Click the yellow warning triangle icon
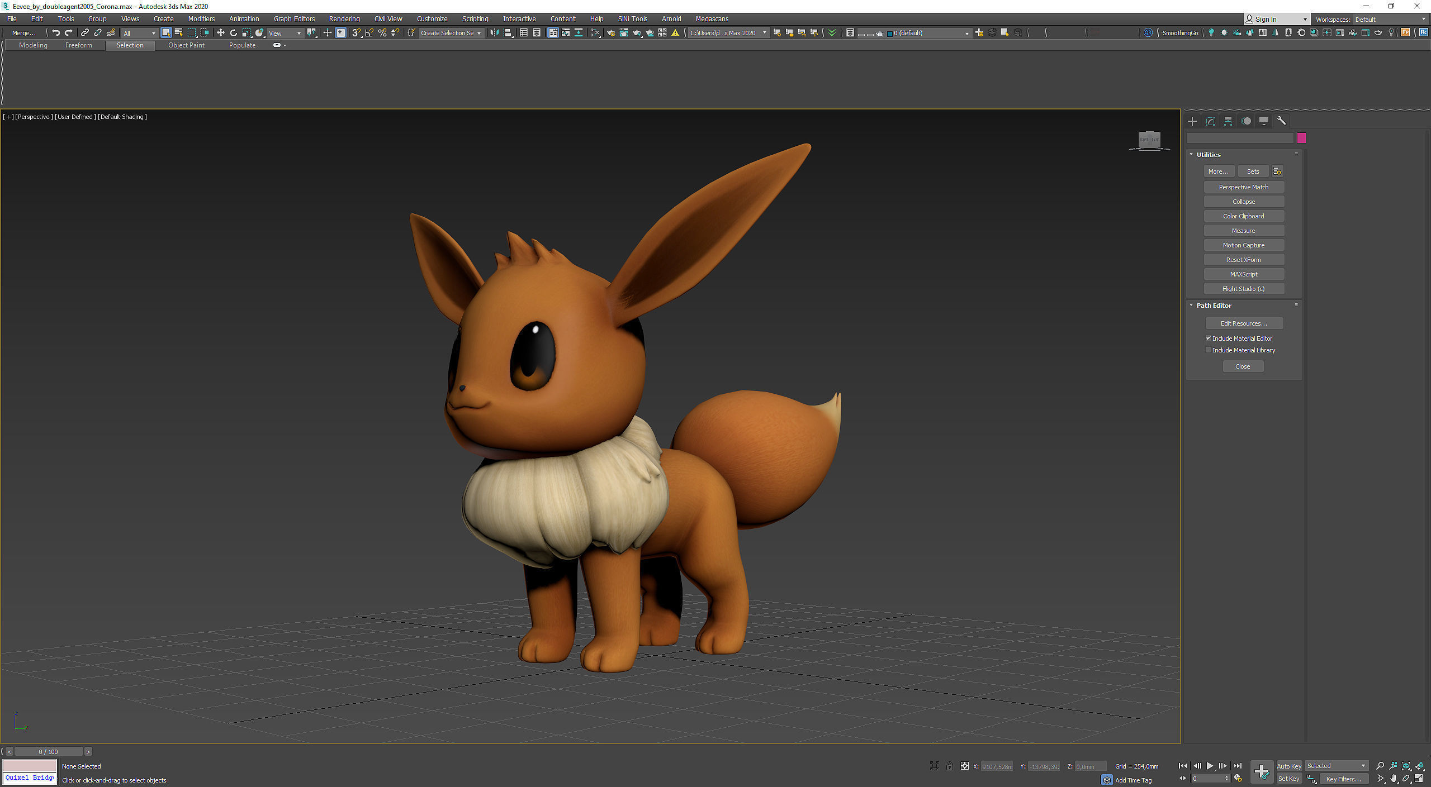This screenshot has width=1431, height=787. [676, 33]
